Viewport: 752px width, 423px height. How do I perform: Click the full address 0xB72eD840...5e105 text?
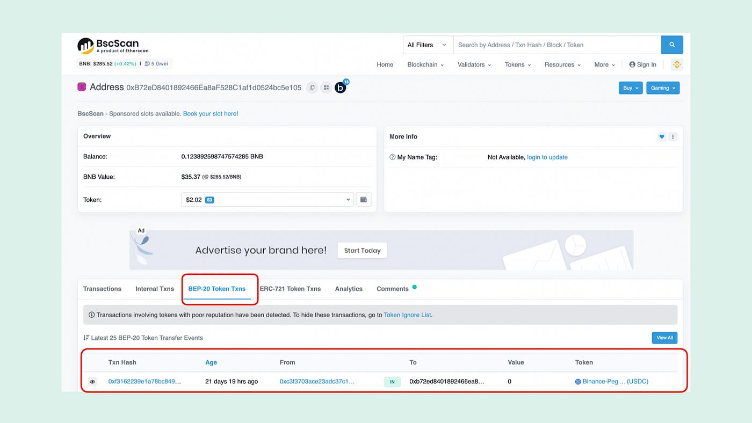(214, 87)
